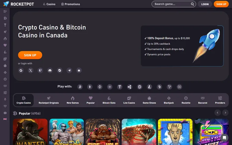
Task: Click the search magnifier icon
Action: pos(192,4)
